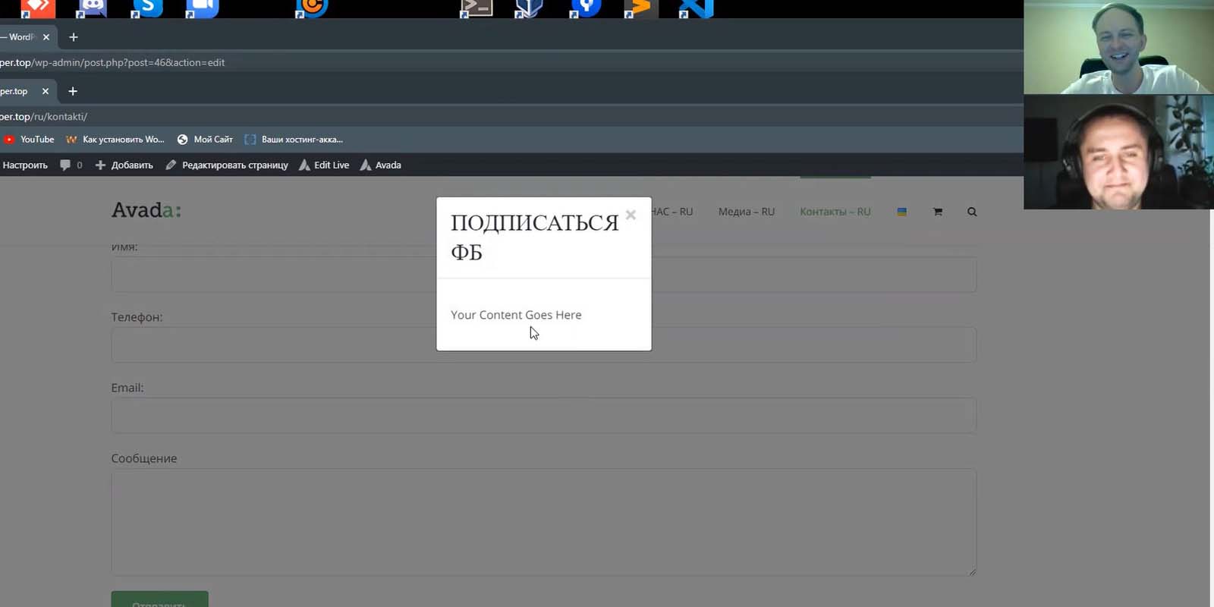Click the top webcam video thumbnail
Screen dimensions: 1214x607
click(x=1118, y=47)
